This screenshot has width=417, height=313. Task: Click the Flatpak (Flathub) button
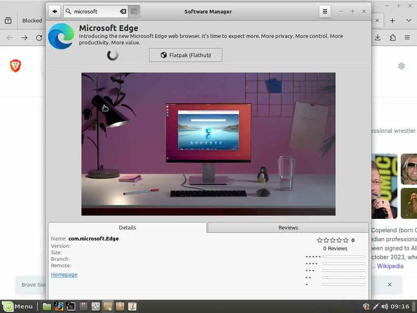[x=186, y=55]
